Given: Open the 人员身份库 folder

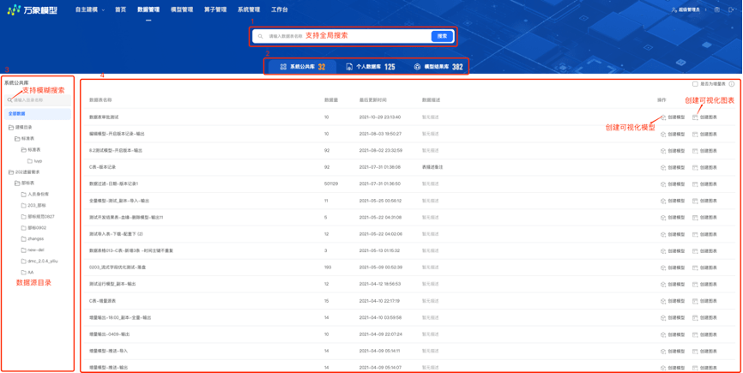Looking at the screenshot, I should click(x=35, y=194).
